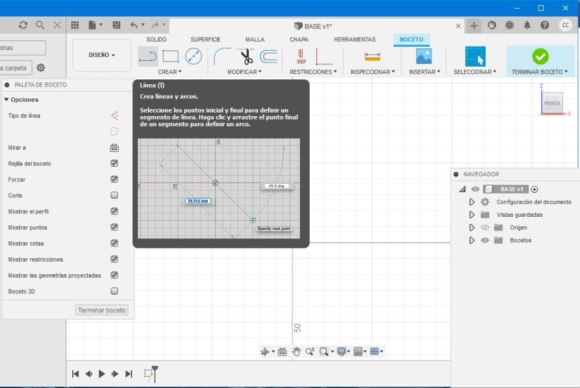Open the INSERTAR dropdown menu
The image size is (580, 388).
click(x=424, y=72)
